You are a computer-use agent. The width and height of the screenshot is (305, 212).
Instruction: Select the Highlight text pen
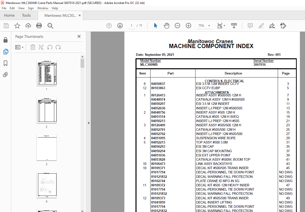[x=261, y=26]
